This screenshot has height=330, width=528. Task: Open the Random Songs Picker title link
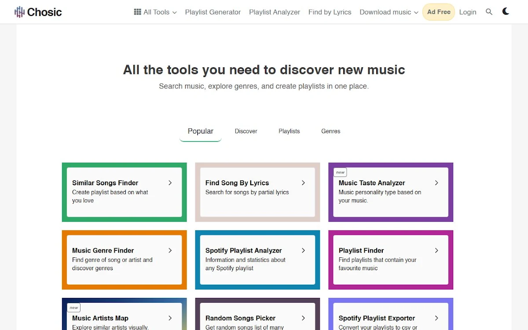click(x=241, y=319)
